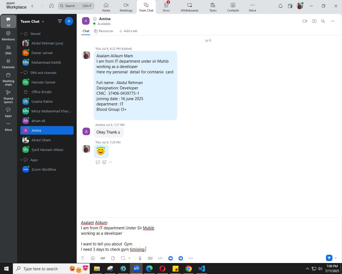Select the Chat tab

86,31
